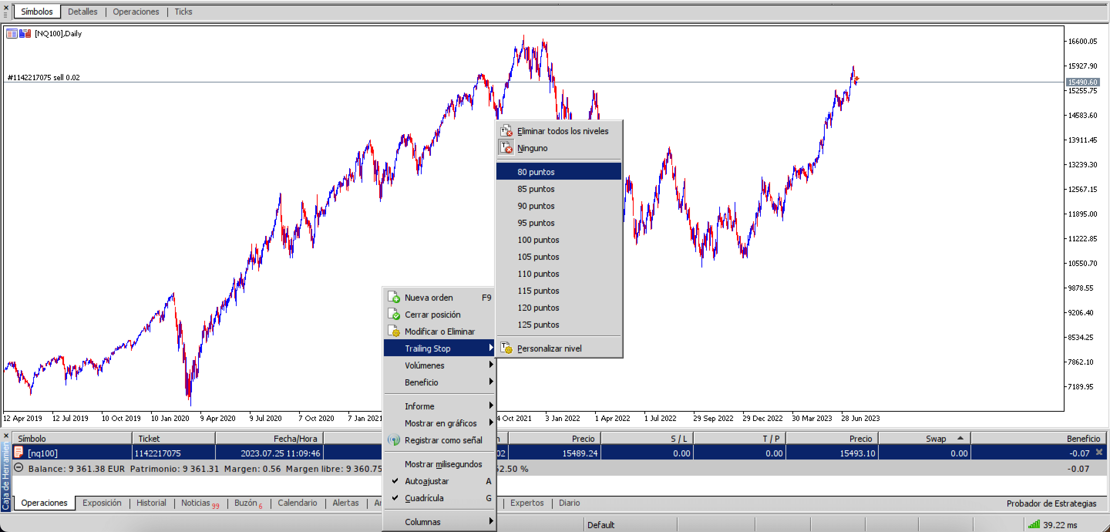Image resolution: width=1110 pixels, height=532 pixels.
Task: Click the Ticket column header
Action: 174,438
